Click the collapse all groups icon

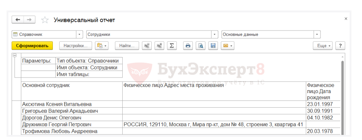pos(147,46)
